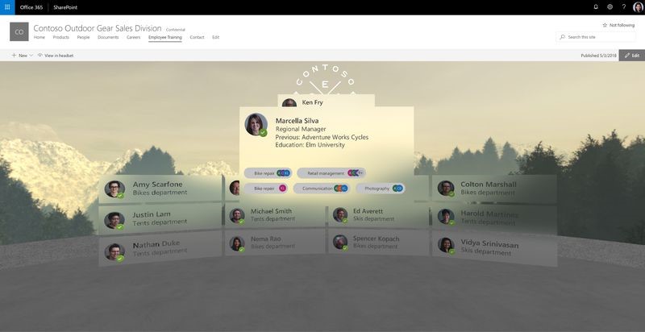Click the notifications bell icon
Image resolution: width=645 pixels, height=332 pixels.
click(x=596, y=7)
